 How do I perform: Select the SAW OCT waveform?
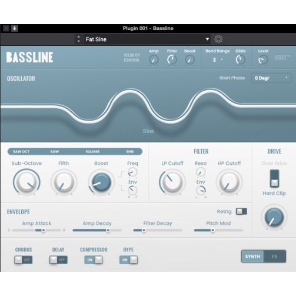click(x=21, y=152)
